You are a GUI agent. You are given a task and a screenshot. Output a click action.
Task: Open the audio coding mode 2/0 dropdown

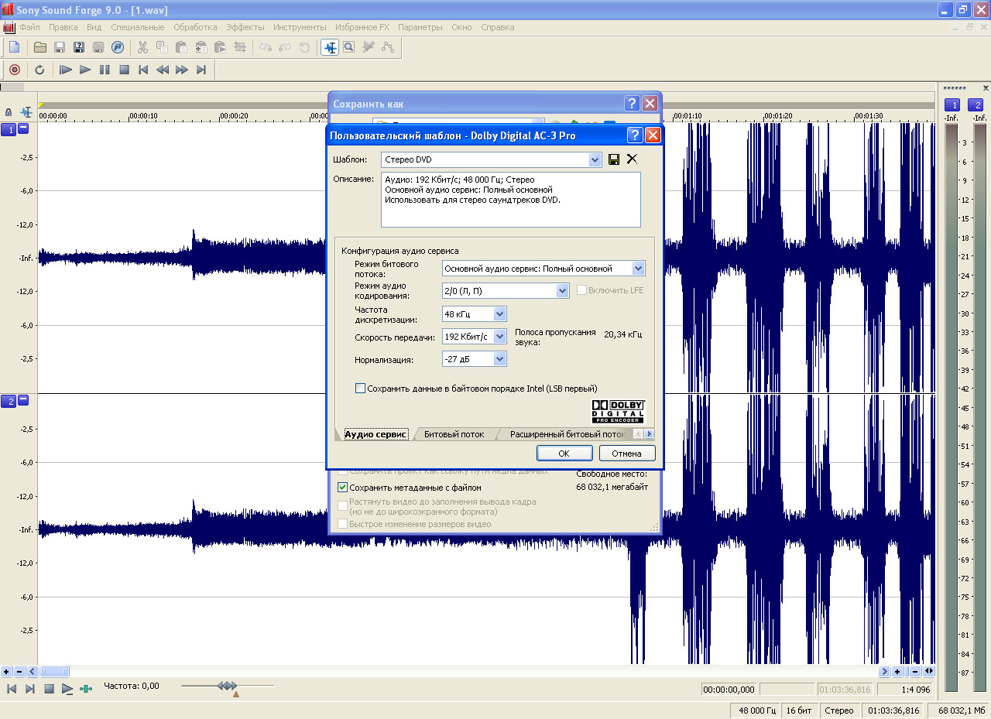click(563, 290)
